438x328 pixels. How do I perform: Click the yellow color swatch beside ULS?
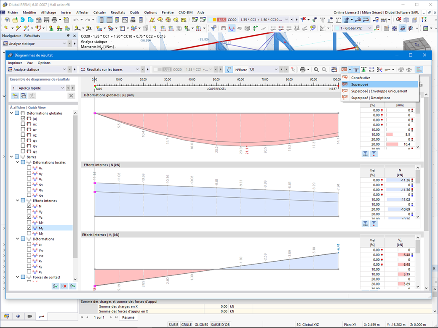[x=214, y=20]
